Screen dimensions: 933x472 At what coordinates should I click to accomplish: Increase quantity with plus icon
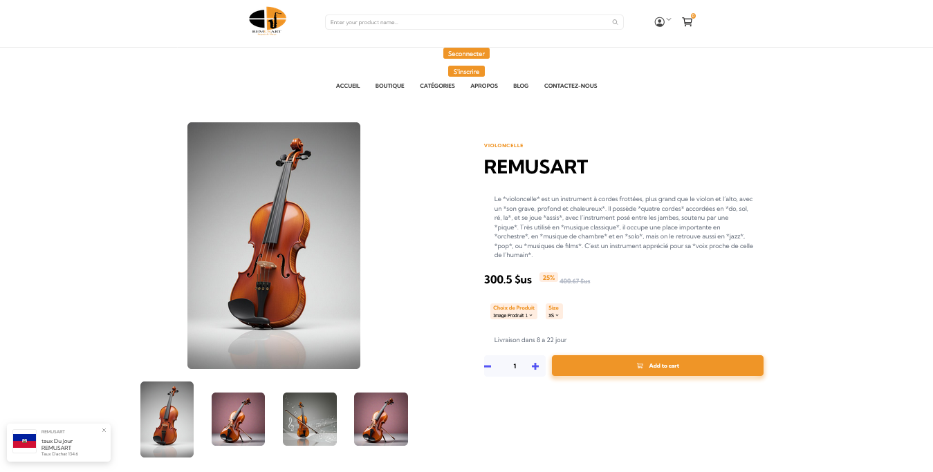pos(535,366)
